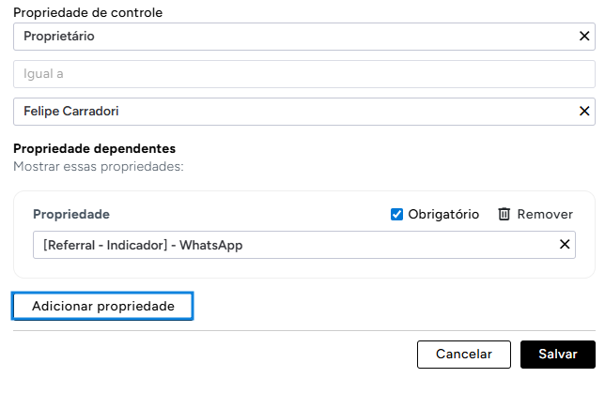
Task: Cancel the dialog with Cancelar
Action: pos(464,355)
